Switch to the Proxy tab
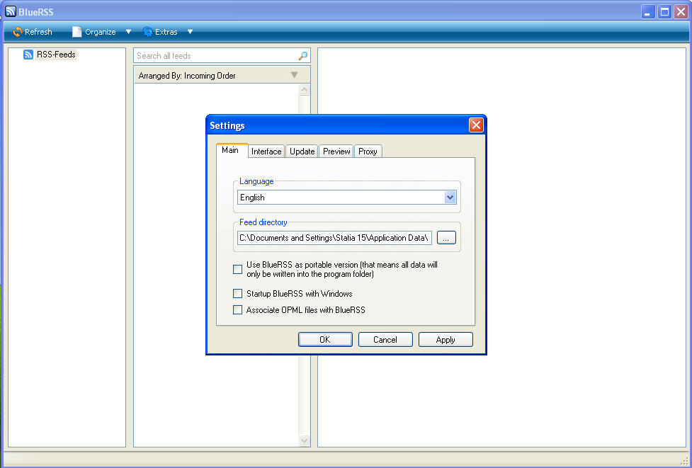Screen dimensions: 692x468 pyautogui.click(x=368, y=151)
